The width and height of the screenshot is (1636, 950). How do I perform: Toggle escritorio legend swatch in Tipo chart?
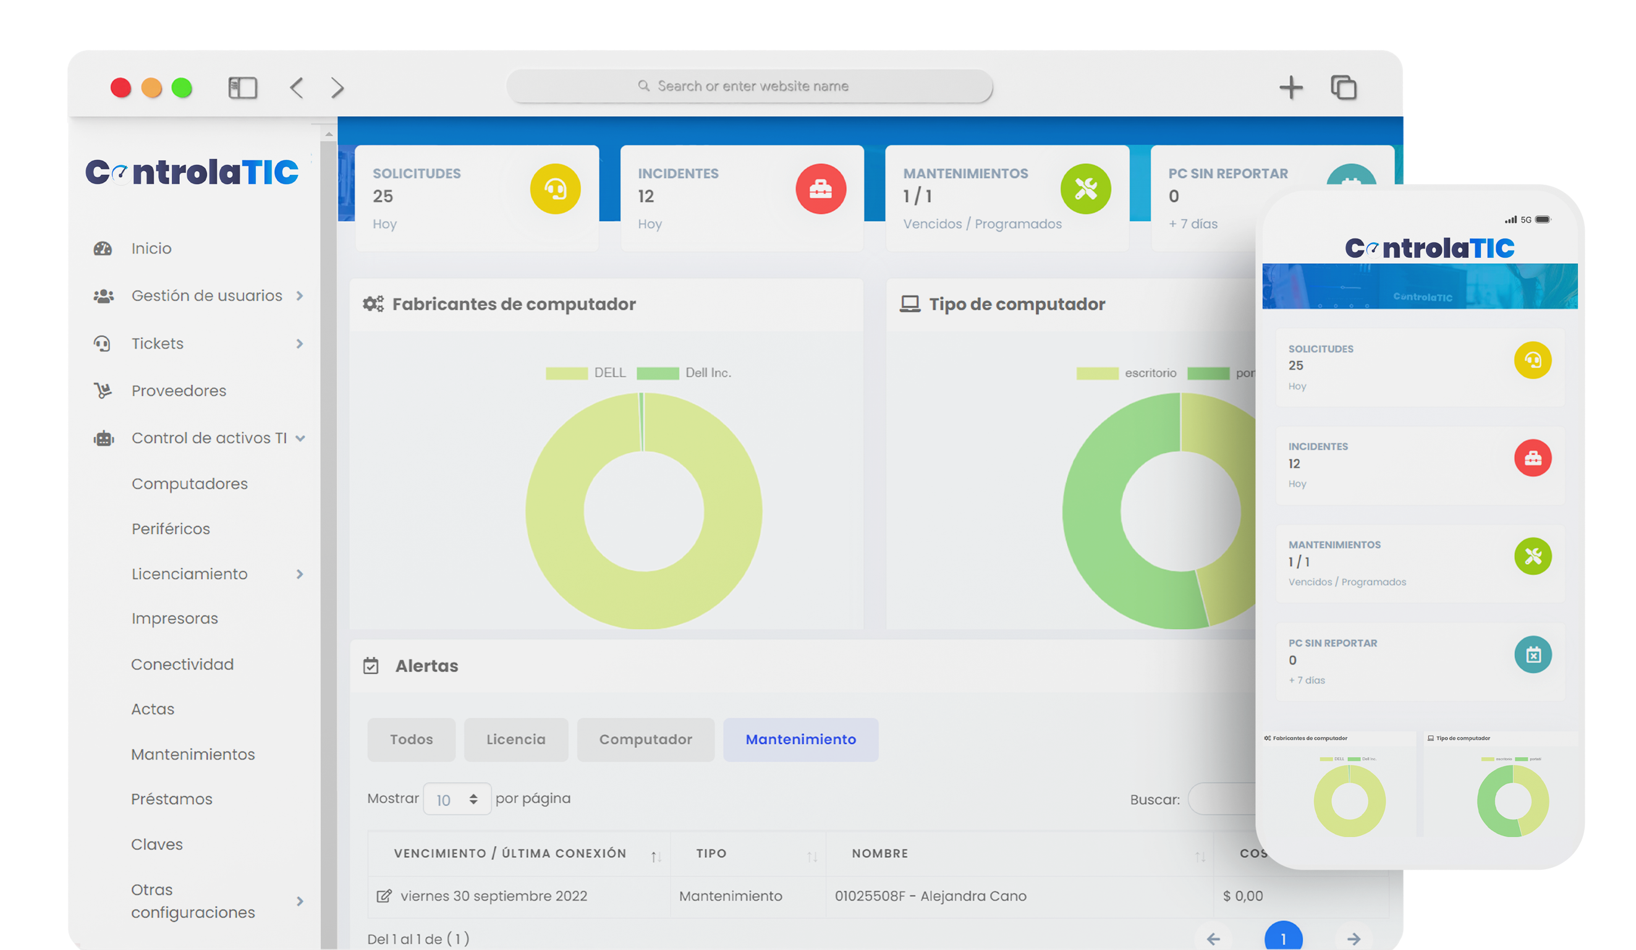click(x=1096, y=373)
